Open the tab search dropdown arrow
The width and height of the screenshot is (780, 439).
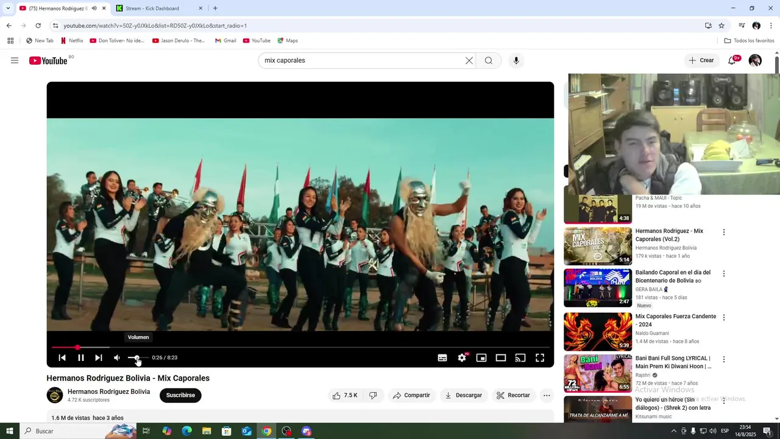[x=8, y=9]
